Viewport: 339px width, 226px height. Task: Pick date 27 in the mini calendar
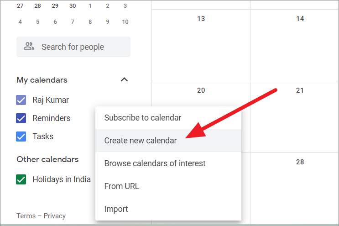point(20,6)
